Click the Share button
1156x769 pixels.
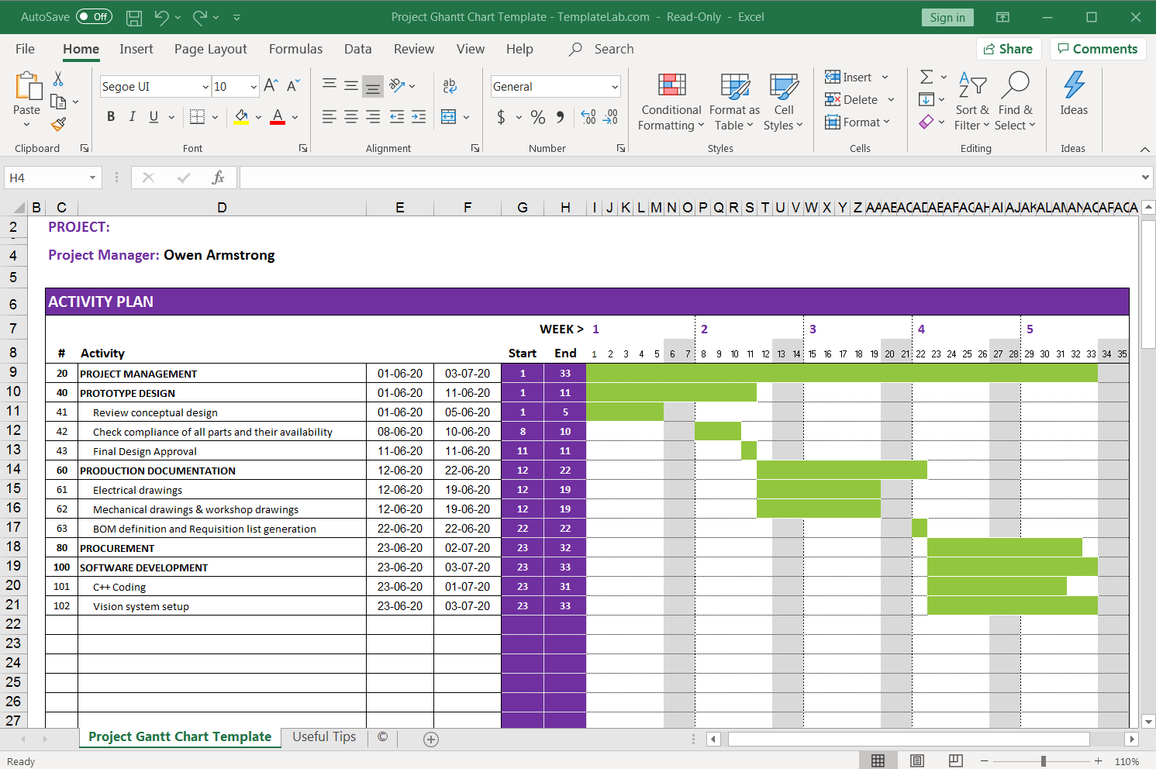click(1008, 49)
